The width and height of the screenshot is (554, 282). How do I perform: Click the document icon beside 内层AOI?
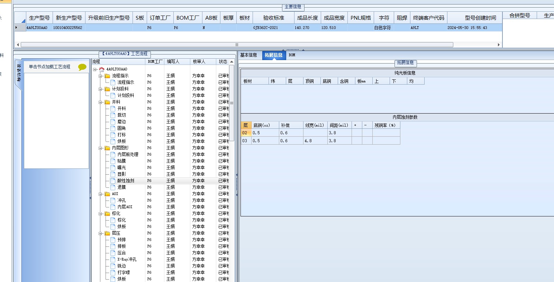pyautogui.click(x=113, y=207)
